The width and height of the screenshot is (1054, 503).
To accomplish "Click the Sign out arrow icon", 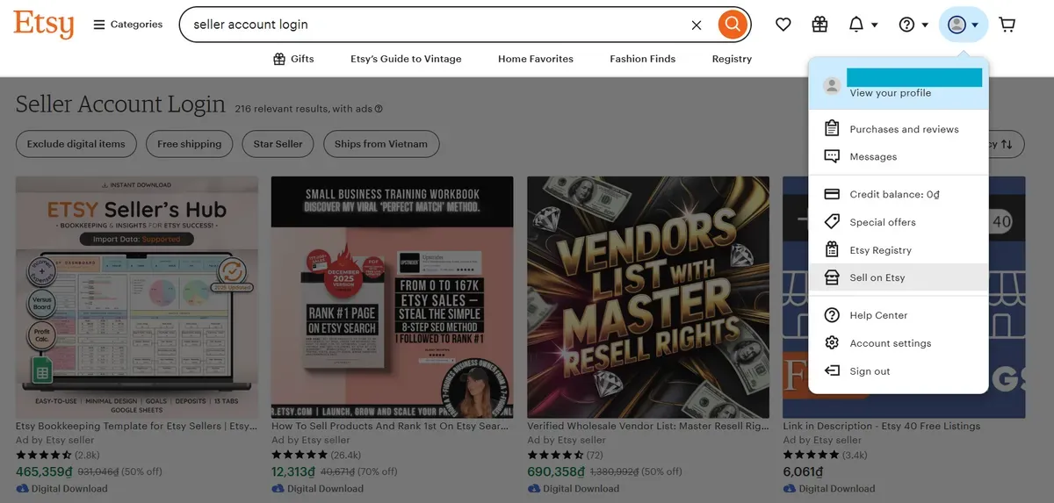I will 832,371.
